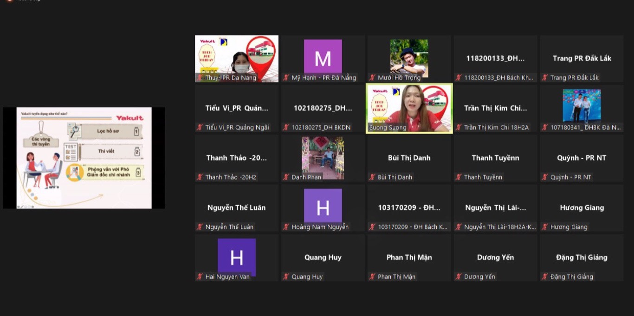The image size is (634, 316).
Task: Select the active speaker Suong Suong video
Action: pyautogui.click(x=409, y=109)
